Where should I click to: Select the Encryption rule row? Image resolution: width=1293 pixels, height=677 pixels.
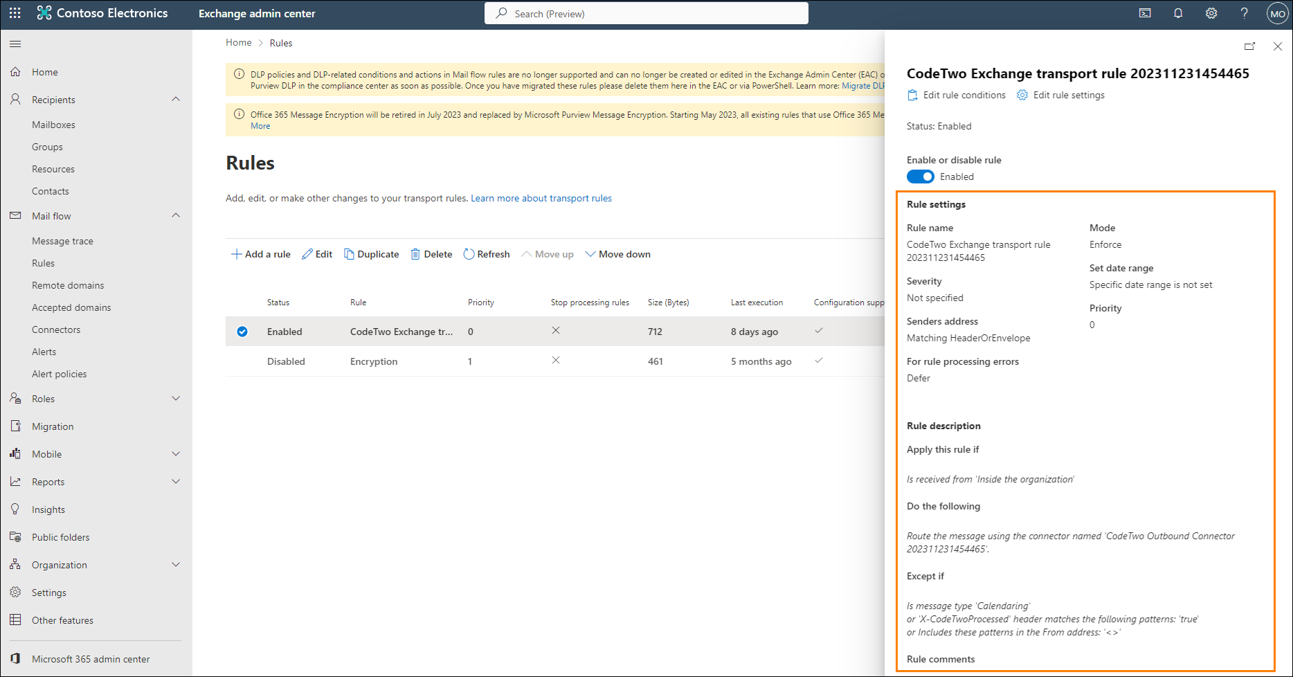click(555, 361)
